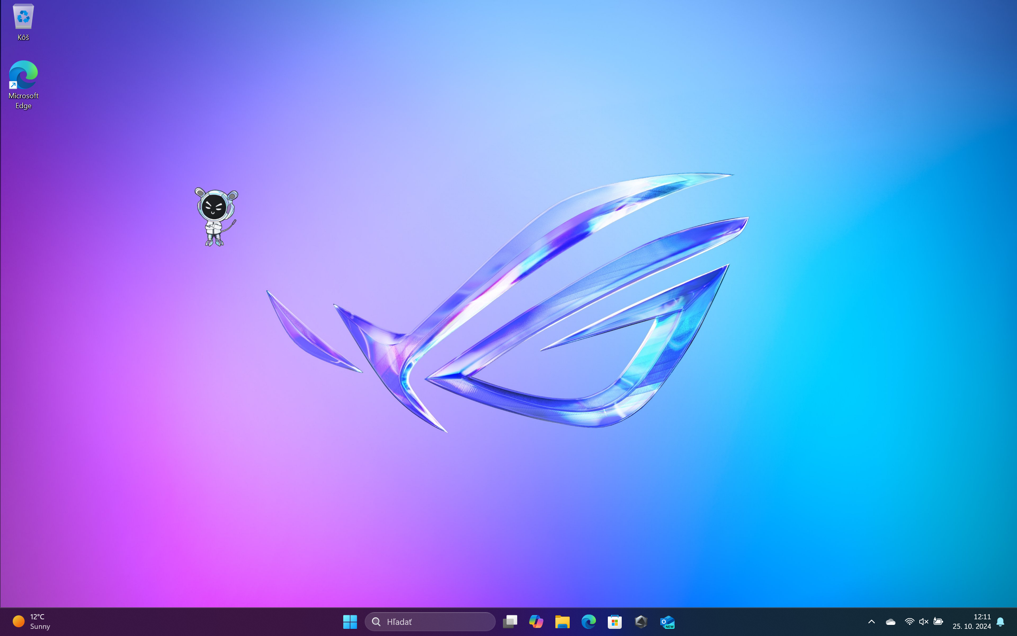Open the clock and date 25. 10. 2024
Viewport: 1017px width, 636px height.
pos(972,621)
